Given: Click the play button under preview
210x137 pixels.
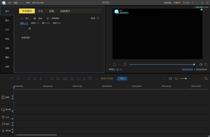Looking at the screenshot, I should tap(115, 64).
